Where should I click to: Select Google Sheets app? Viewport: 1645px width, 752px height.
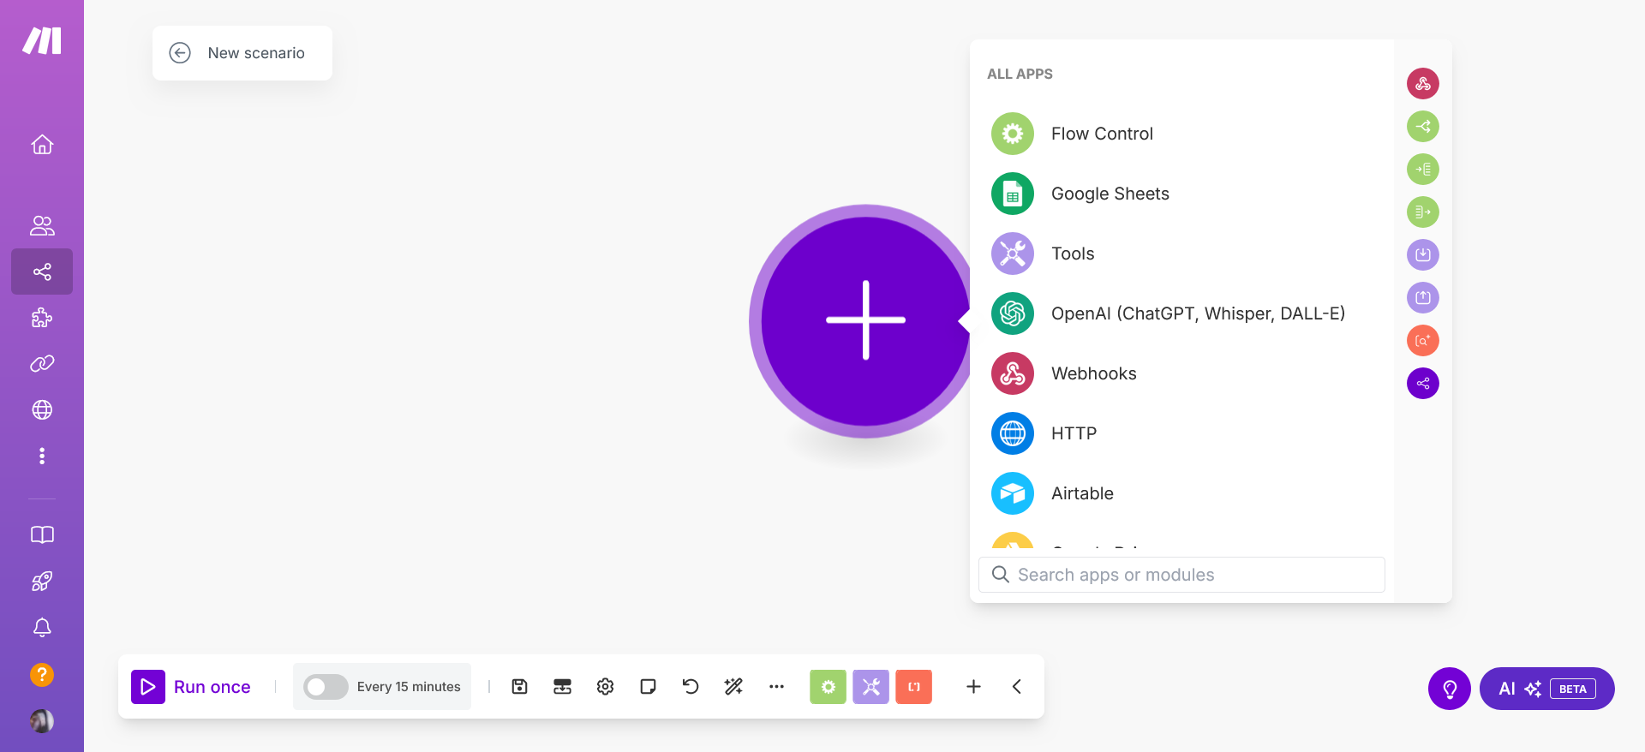(1182, 194)
